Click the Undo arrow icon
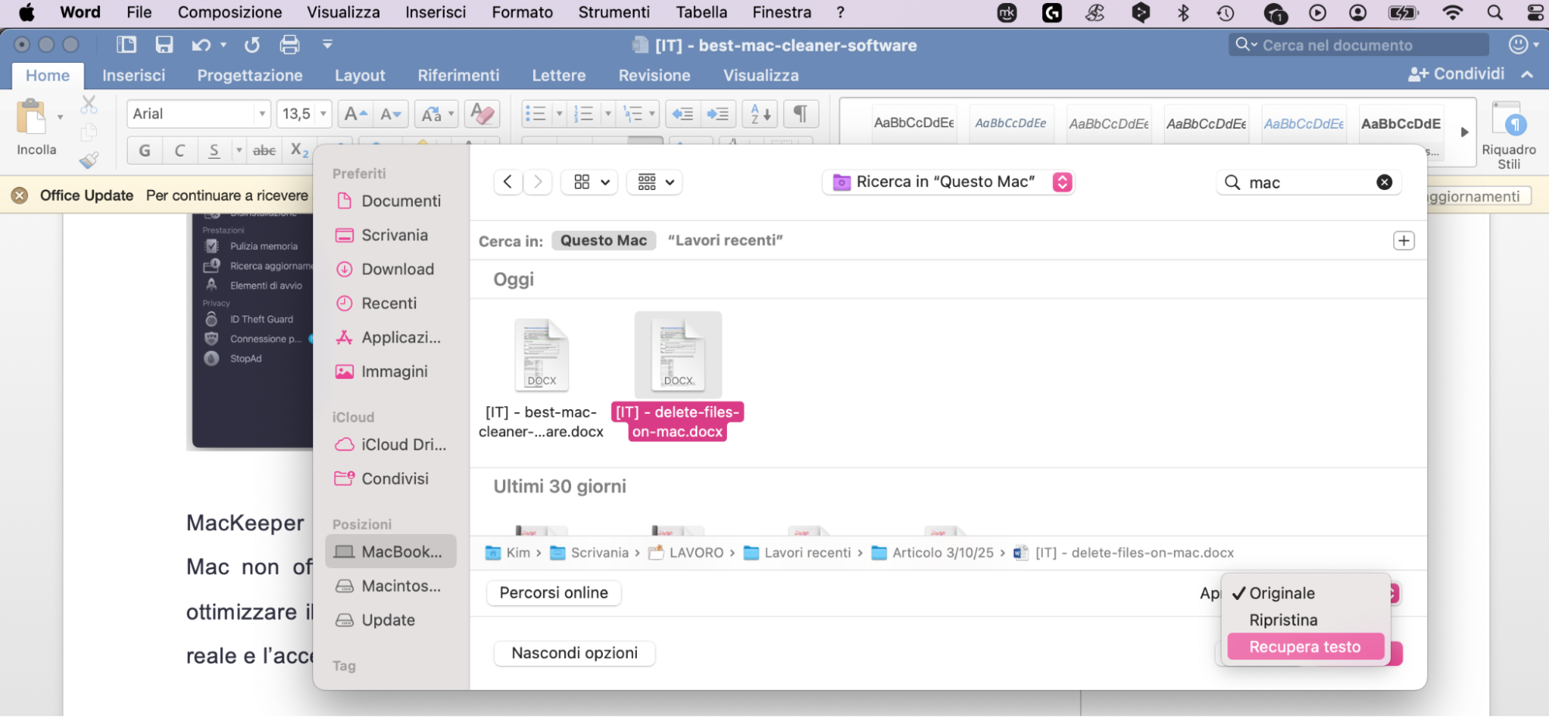Viewport: 1549px width, 717px height. (201, 45)
